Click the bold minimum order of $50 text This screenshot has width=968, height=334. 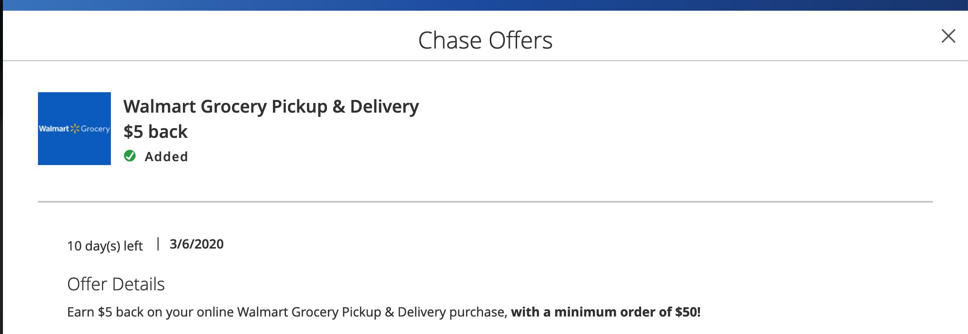click(606, 312)
